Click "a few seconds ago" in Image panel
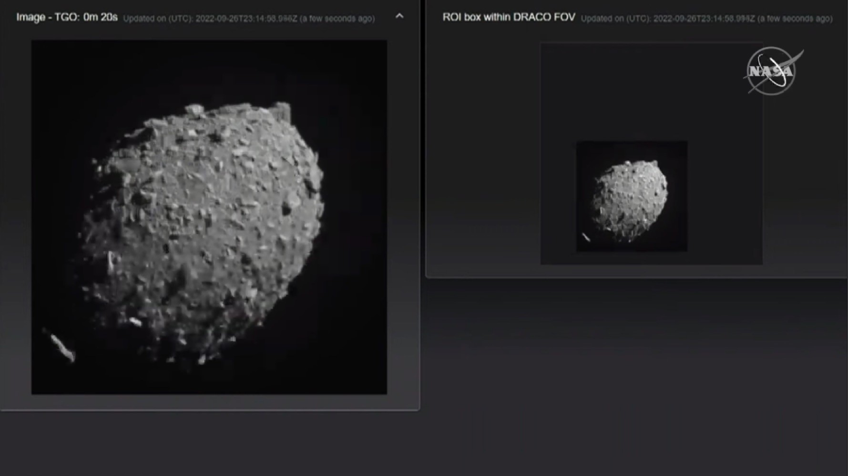Viewport: 848px width, 476px height. (x=337, y=19)
